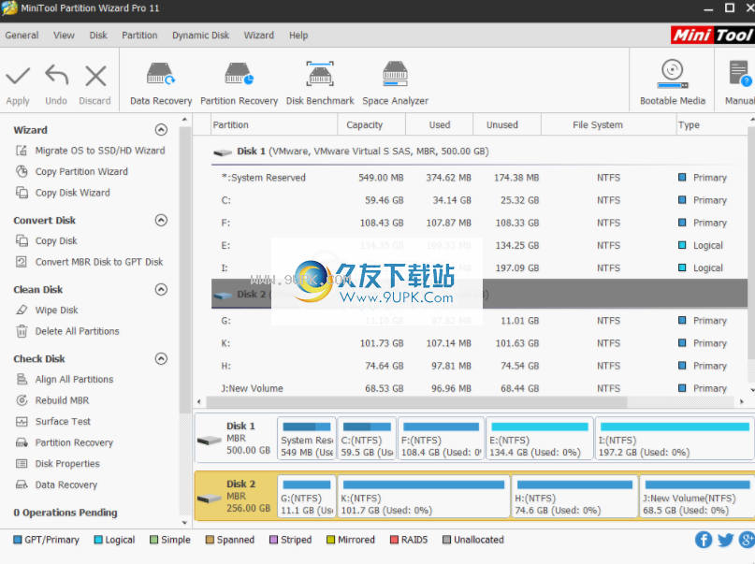Viewport: 755px width, 564px height.
Task: Open the View menu
Action: point(64,36)
